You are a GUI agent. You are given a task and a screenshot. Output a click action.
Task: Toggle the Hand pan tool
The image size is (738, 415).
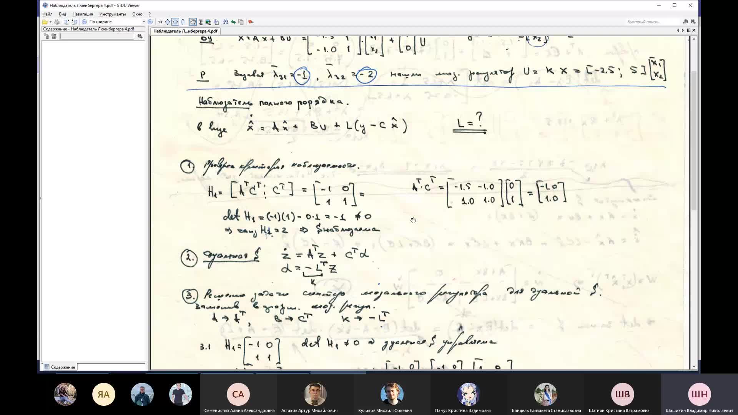[193, 22]
